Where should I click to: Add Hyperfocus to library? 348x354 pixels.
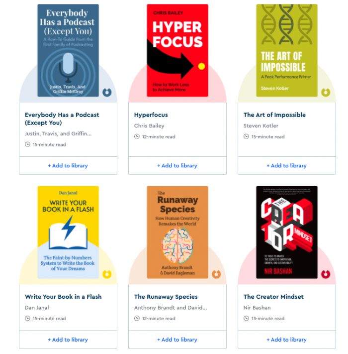177,166
